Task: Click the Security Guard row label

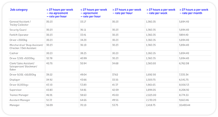Action: click(x=19, y=29)
